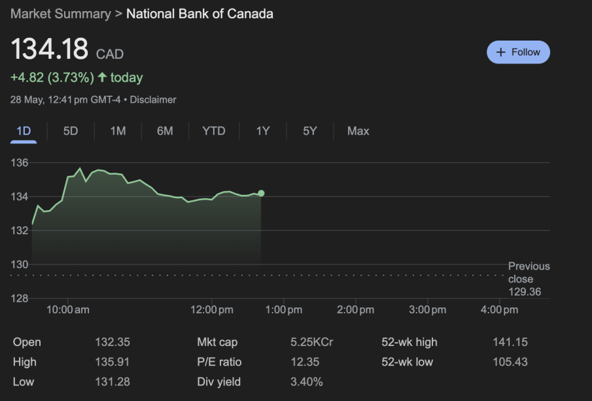Click the 12:00 pm axis label
Screen dimensions: 592x401
(212, 310)
